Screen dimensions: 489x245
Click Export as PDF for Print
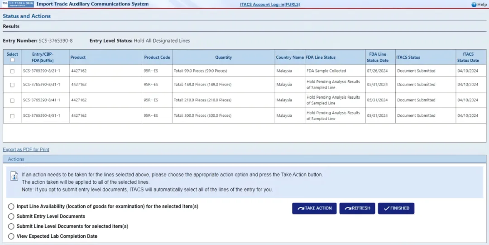pos(26,149)
